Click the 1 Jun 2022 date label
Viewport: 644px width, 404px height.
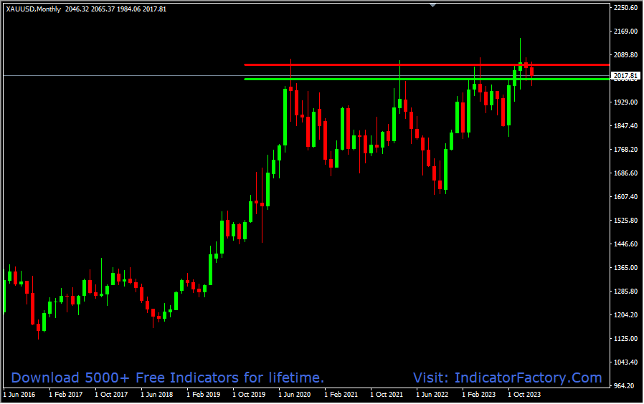tap(432, 395)
